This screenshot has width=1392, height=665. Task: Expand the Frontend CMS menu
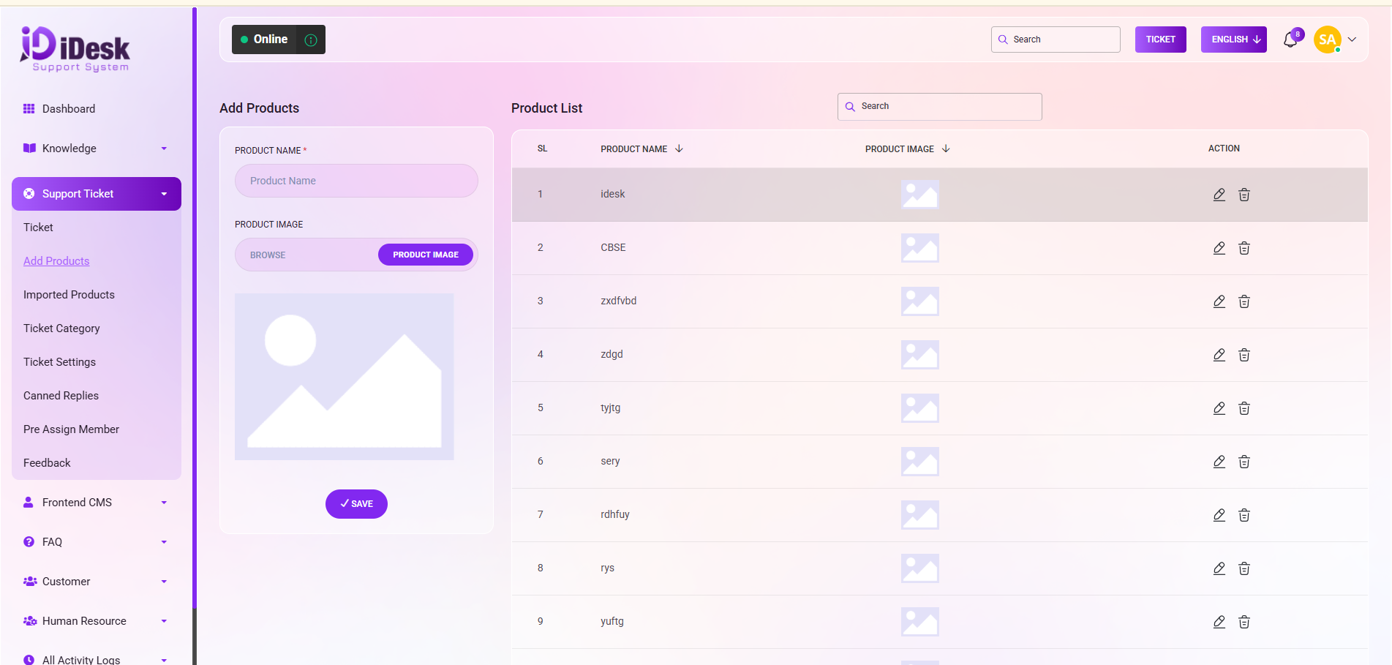[x=96, y=503]
